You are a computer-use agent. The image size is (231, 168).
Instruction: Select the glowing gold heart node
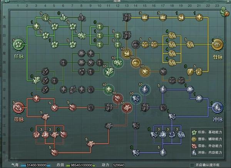145,71
